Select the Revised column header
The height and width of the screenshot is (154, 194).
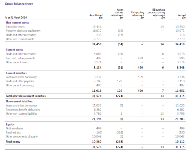click(182, 16)
